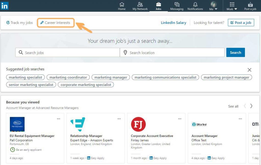Click Expert Edge logo thumbnail
The image size is (261, 165).
click(78, 124)
